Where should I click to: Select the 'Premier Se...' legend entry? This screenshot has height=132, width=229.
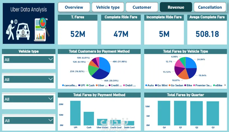[203, 85]
